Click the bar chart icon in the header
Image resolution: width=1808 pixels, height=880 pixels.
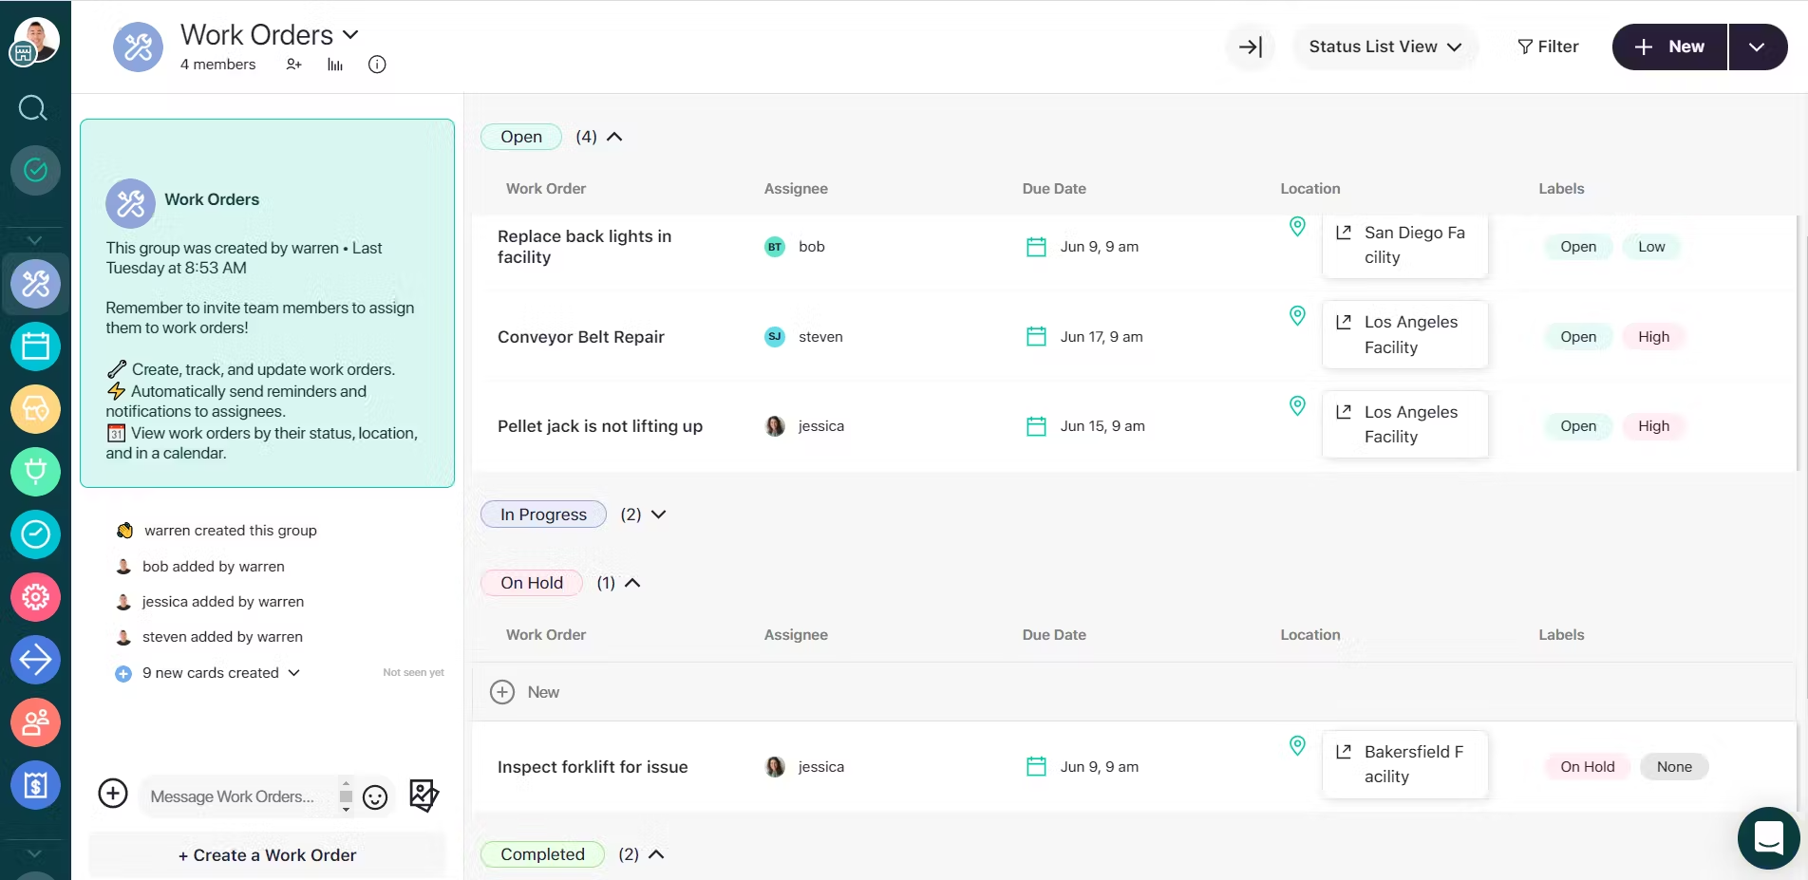[333, 65]
